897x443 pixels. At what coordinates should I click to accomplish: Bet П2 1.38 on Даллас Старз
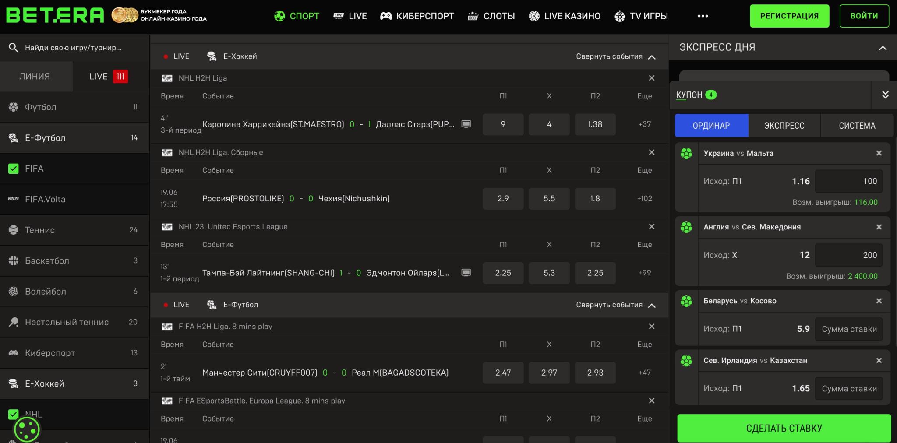(x=595, y=124)
